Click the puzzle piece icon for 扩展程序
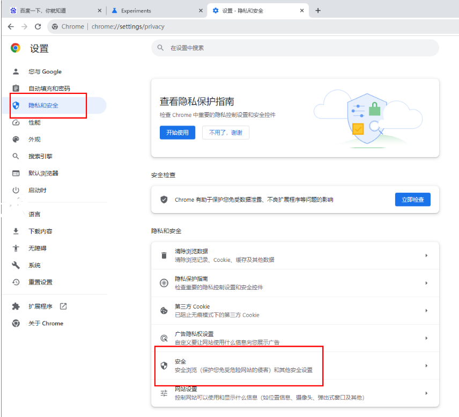This screenshot has width=459, height=417. 16,306
